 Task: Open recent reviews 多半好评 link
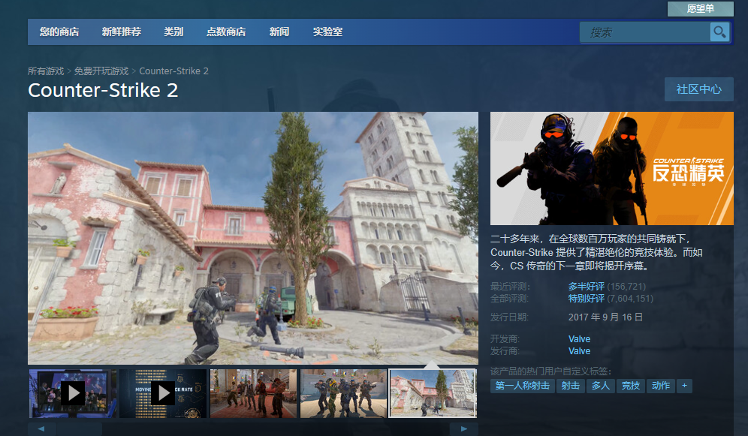[587, 287]
